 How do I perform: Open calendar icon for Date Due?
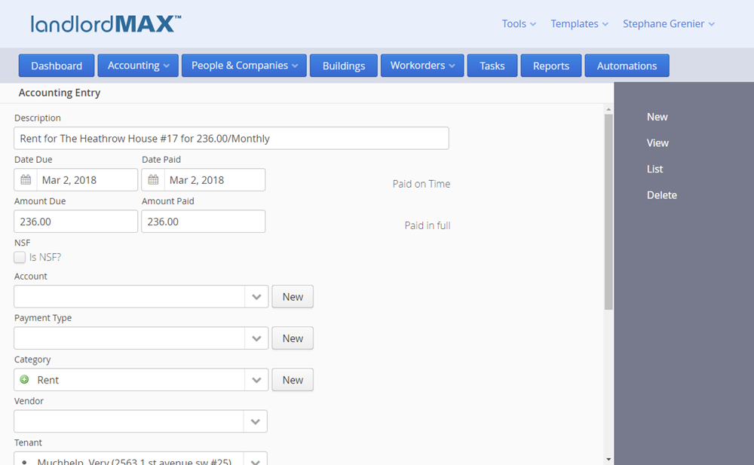coord(26,180)
